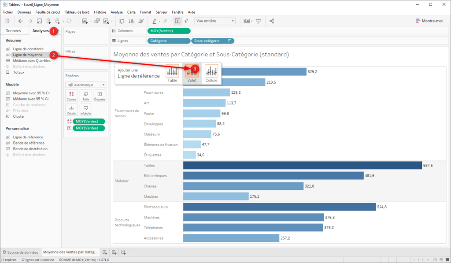Image resolution: width=451 pixels, height=263 pixels.
Task: Open the Taille marks card
Action: (x=86, y=96)
